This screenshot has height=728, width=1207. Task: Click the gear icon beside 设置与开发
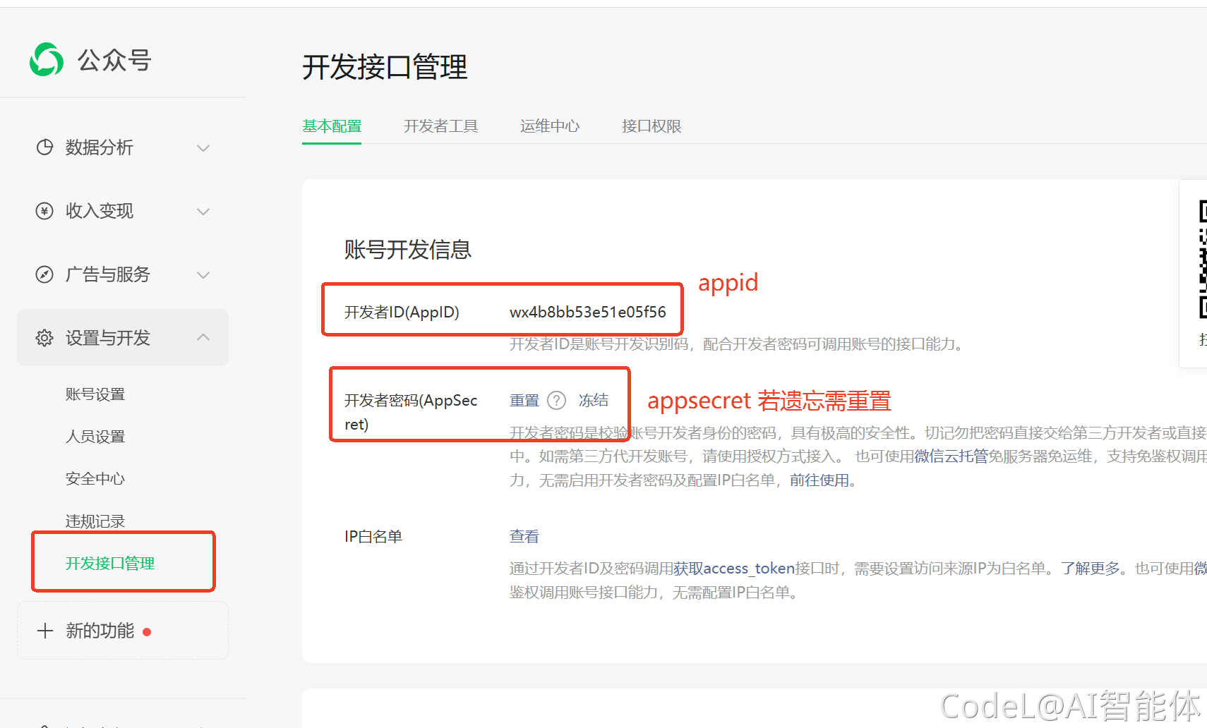[44, 337]
